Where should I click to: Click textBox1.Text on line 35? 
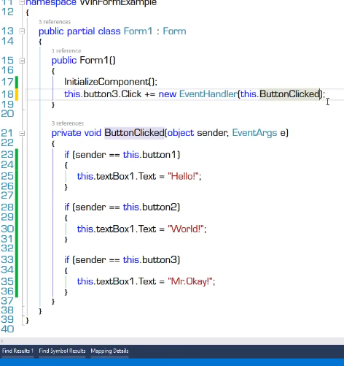point(126,281)
